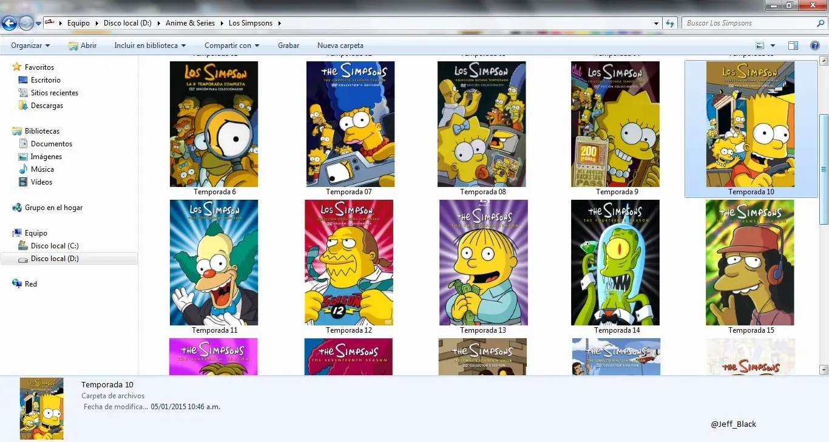Open the address bar history dropdown

[x=657, y=23]
